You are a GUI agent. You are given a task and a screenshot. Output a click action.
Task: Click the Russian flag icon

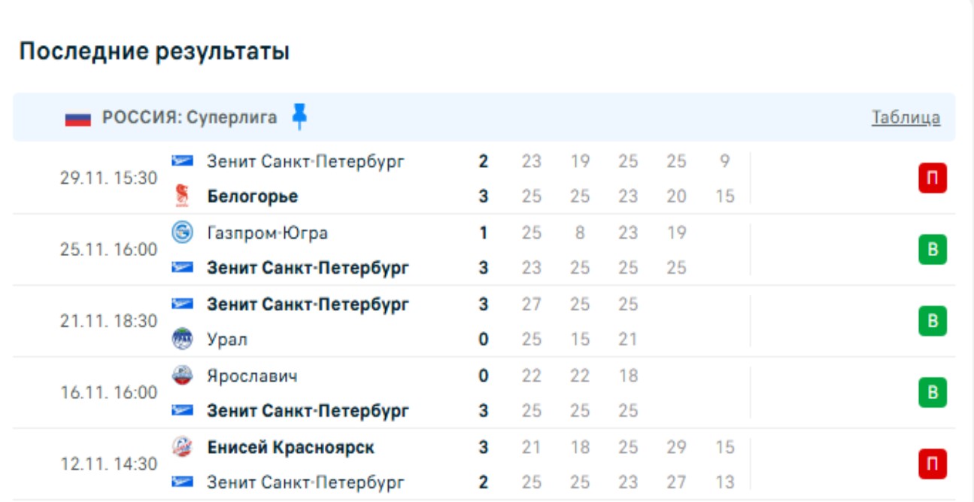coord(78,118)
